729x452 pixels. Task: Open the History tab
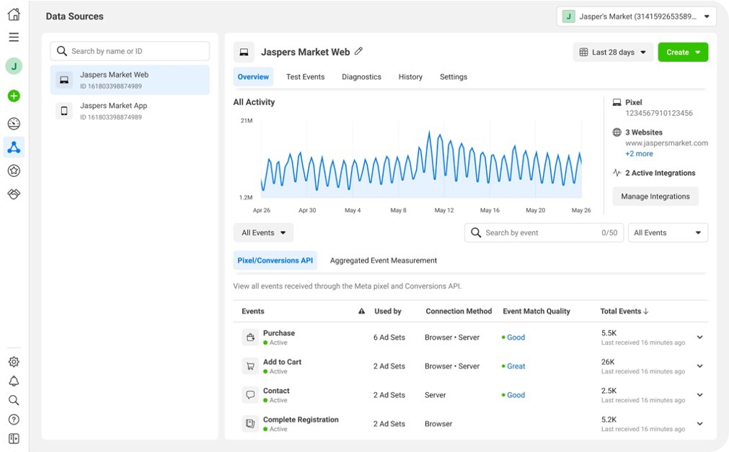tap(410, 77)
